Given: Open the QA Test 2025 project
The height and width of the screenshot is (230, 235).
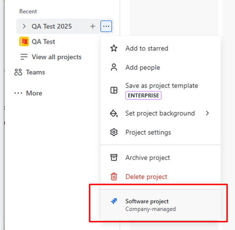Looking at the screenshot, I should (x=52, y=26).
